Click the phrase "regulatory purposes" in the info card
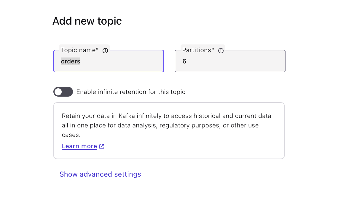Screen dimensions: 341x211 pos(190,125)
